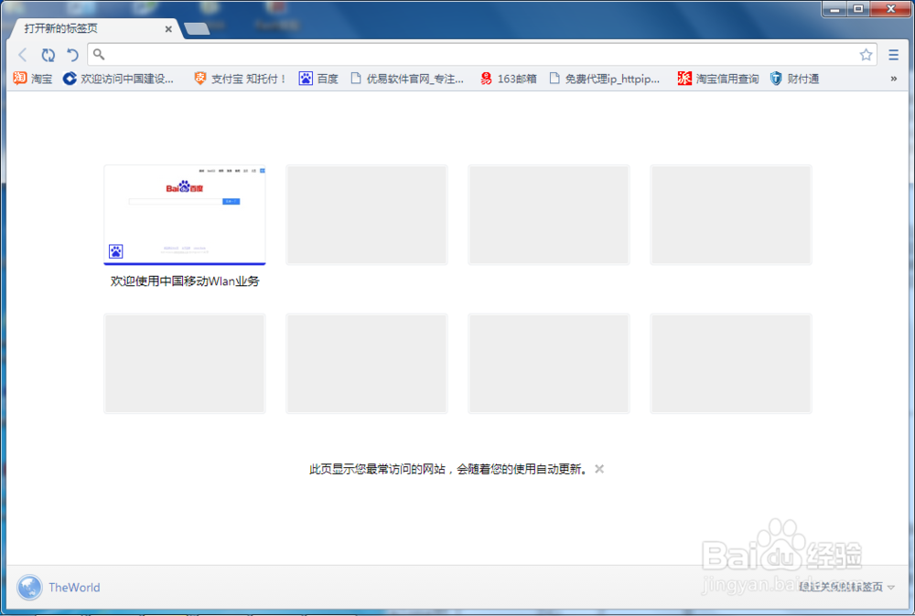
Task: Open the 163邮箱 bookmark
Action: 508,78
